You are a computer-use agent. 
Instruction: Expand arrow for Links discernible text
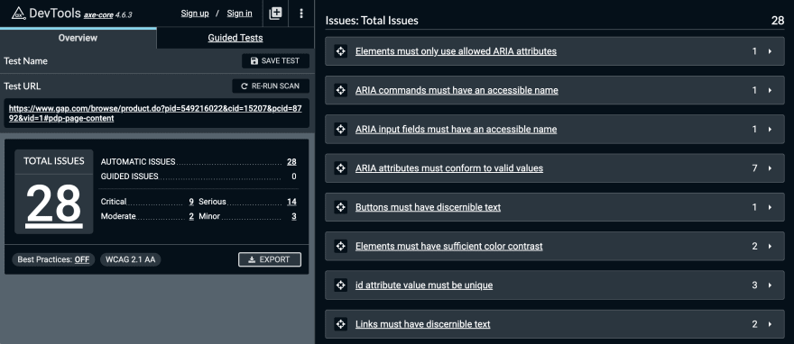770,324
